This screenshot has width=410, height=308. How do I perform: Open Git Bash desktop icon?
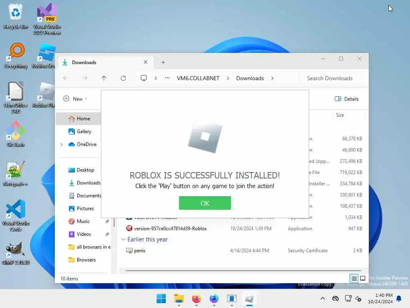pyautogui.click(x=16, y=134)
